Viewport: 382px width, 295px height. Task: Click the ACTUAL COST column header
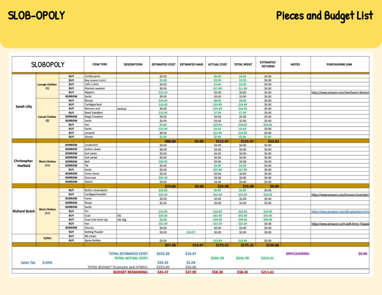pyautogui.click(x=217, y=65)
